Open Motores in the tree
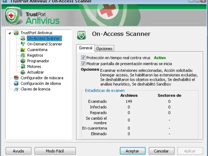 pos(34,67)
